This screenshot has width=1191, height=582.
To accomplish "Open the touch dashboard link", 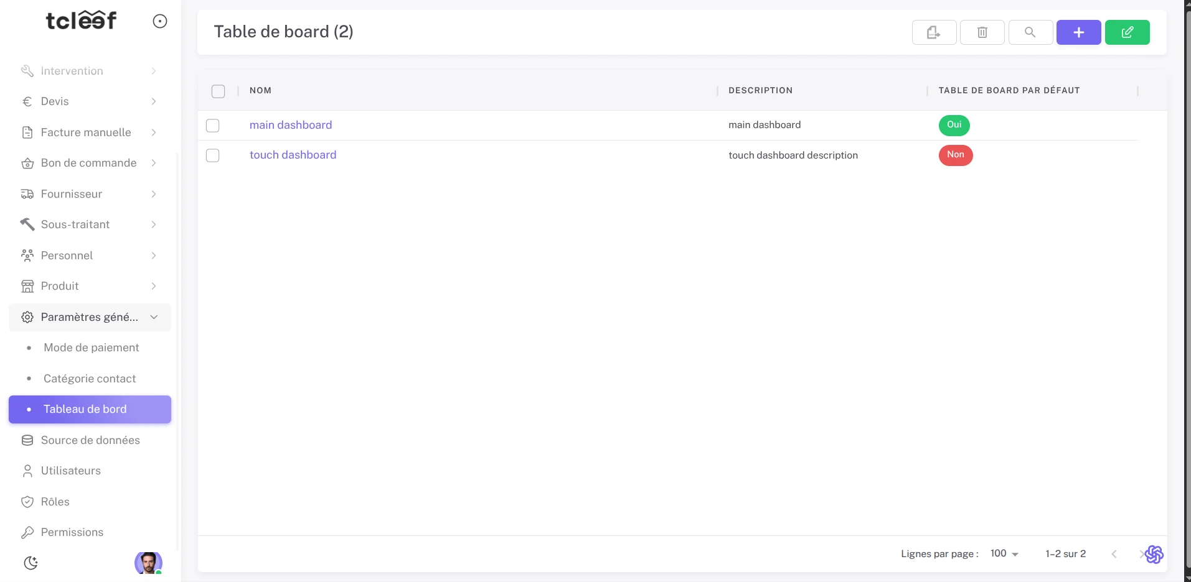I will tap(293, 155).
